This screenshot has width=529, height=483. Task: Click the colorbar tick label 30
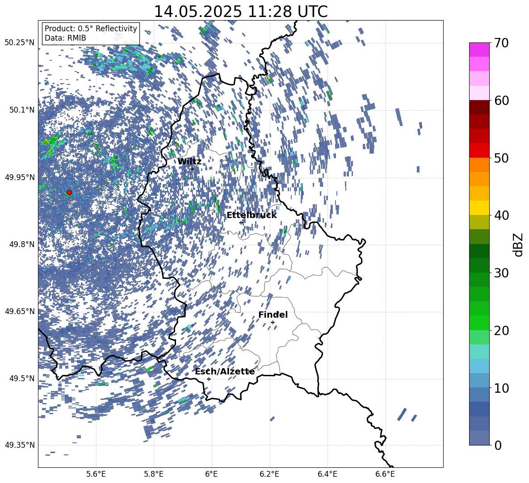(501, 273)
